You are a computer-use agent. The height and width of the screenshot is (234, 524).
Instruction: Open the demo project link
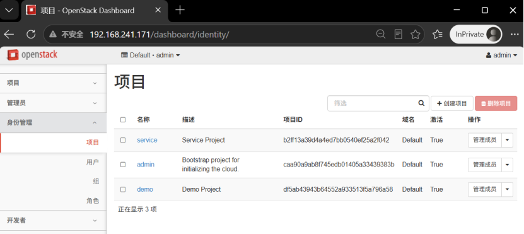point(145,189)
